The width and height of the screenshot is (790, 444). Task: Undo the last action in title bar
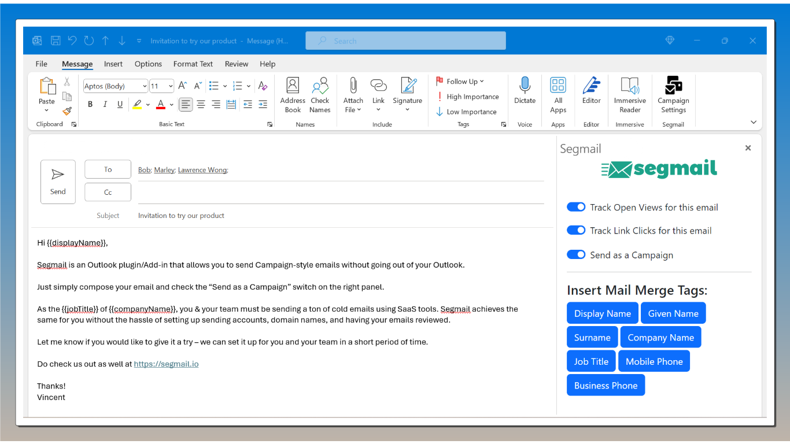coord(72,40)
